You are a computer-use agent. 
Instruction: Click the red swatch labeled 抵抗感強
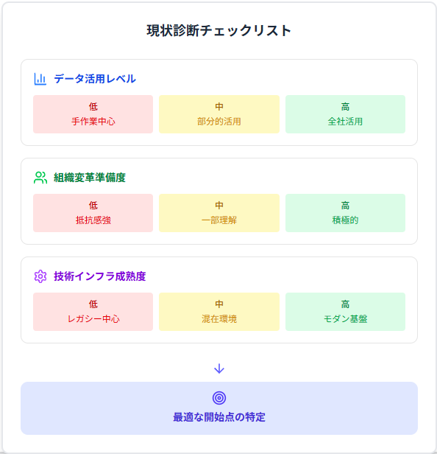click(93, 213)
